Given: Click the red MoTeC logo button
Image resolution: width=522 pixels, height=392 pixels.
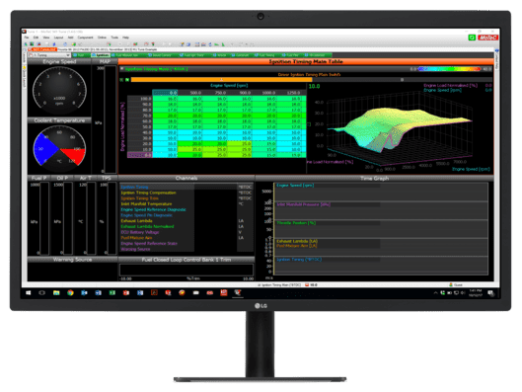Looking at the screenshot, I should (x=487, y=38).
